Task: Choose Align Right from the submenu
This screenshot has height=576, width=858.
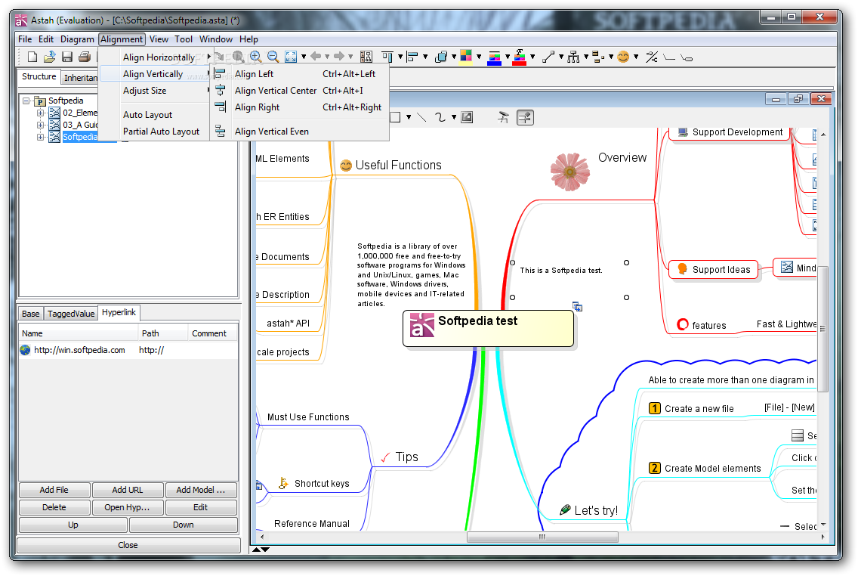Action: coord(299,107)
